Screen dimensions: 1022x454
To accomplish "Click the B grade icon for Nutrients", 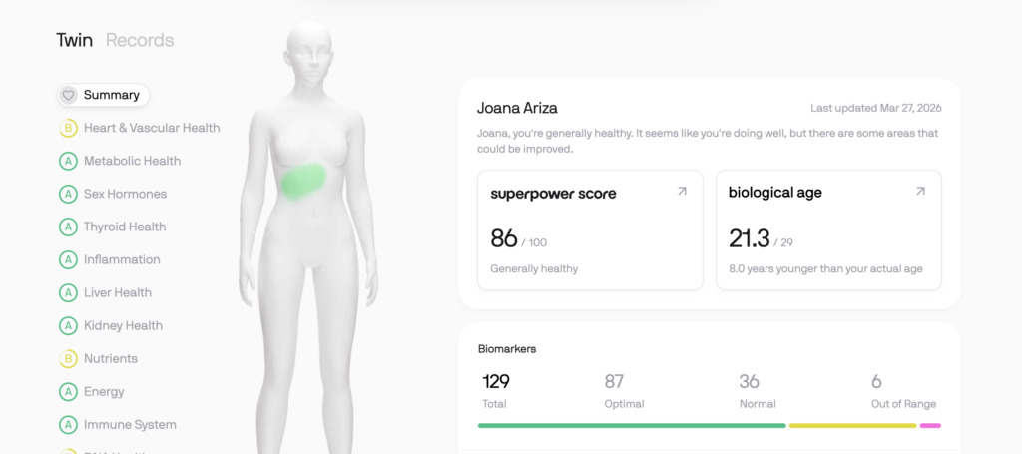I will pos(68,359).
